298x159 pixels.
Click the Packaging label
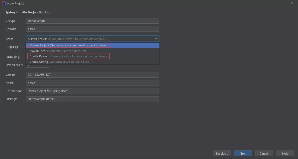(13, 57)
